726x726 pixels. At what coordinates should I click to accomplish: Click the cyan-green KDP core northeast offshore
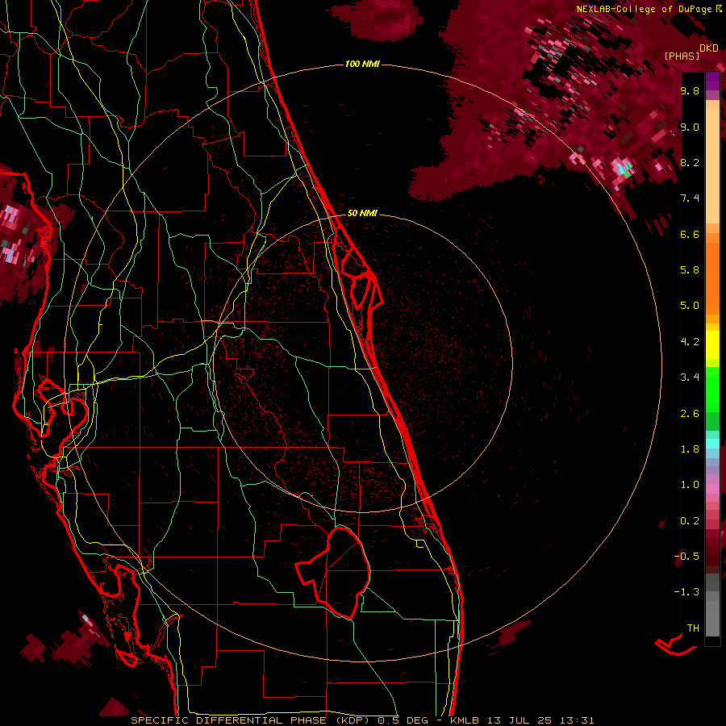(x=624, y=168)
